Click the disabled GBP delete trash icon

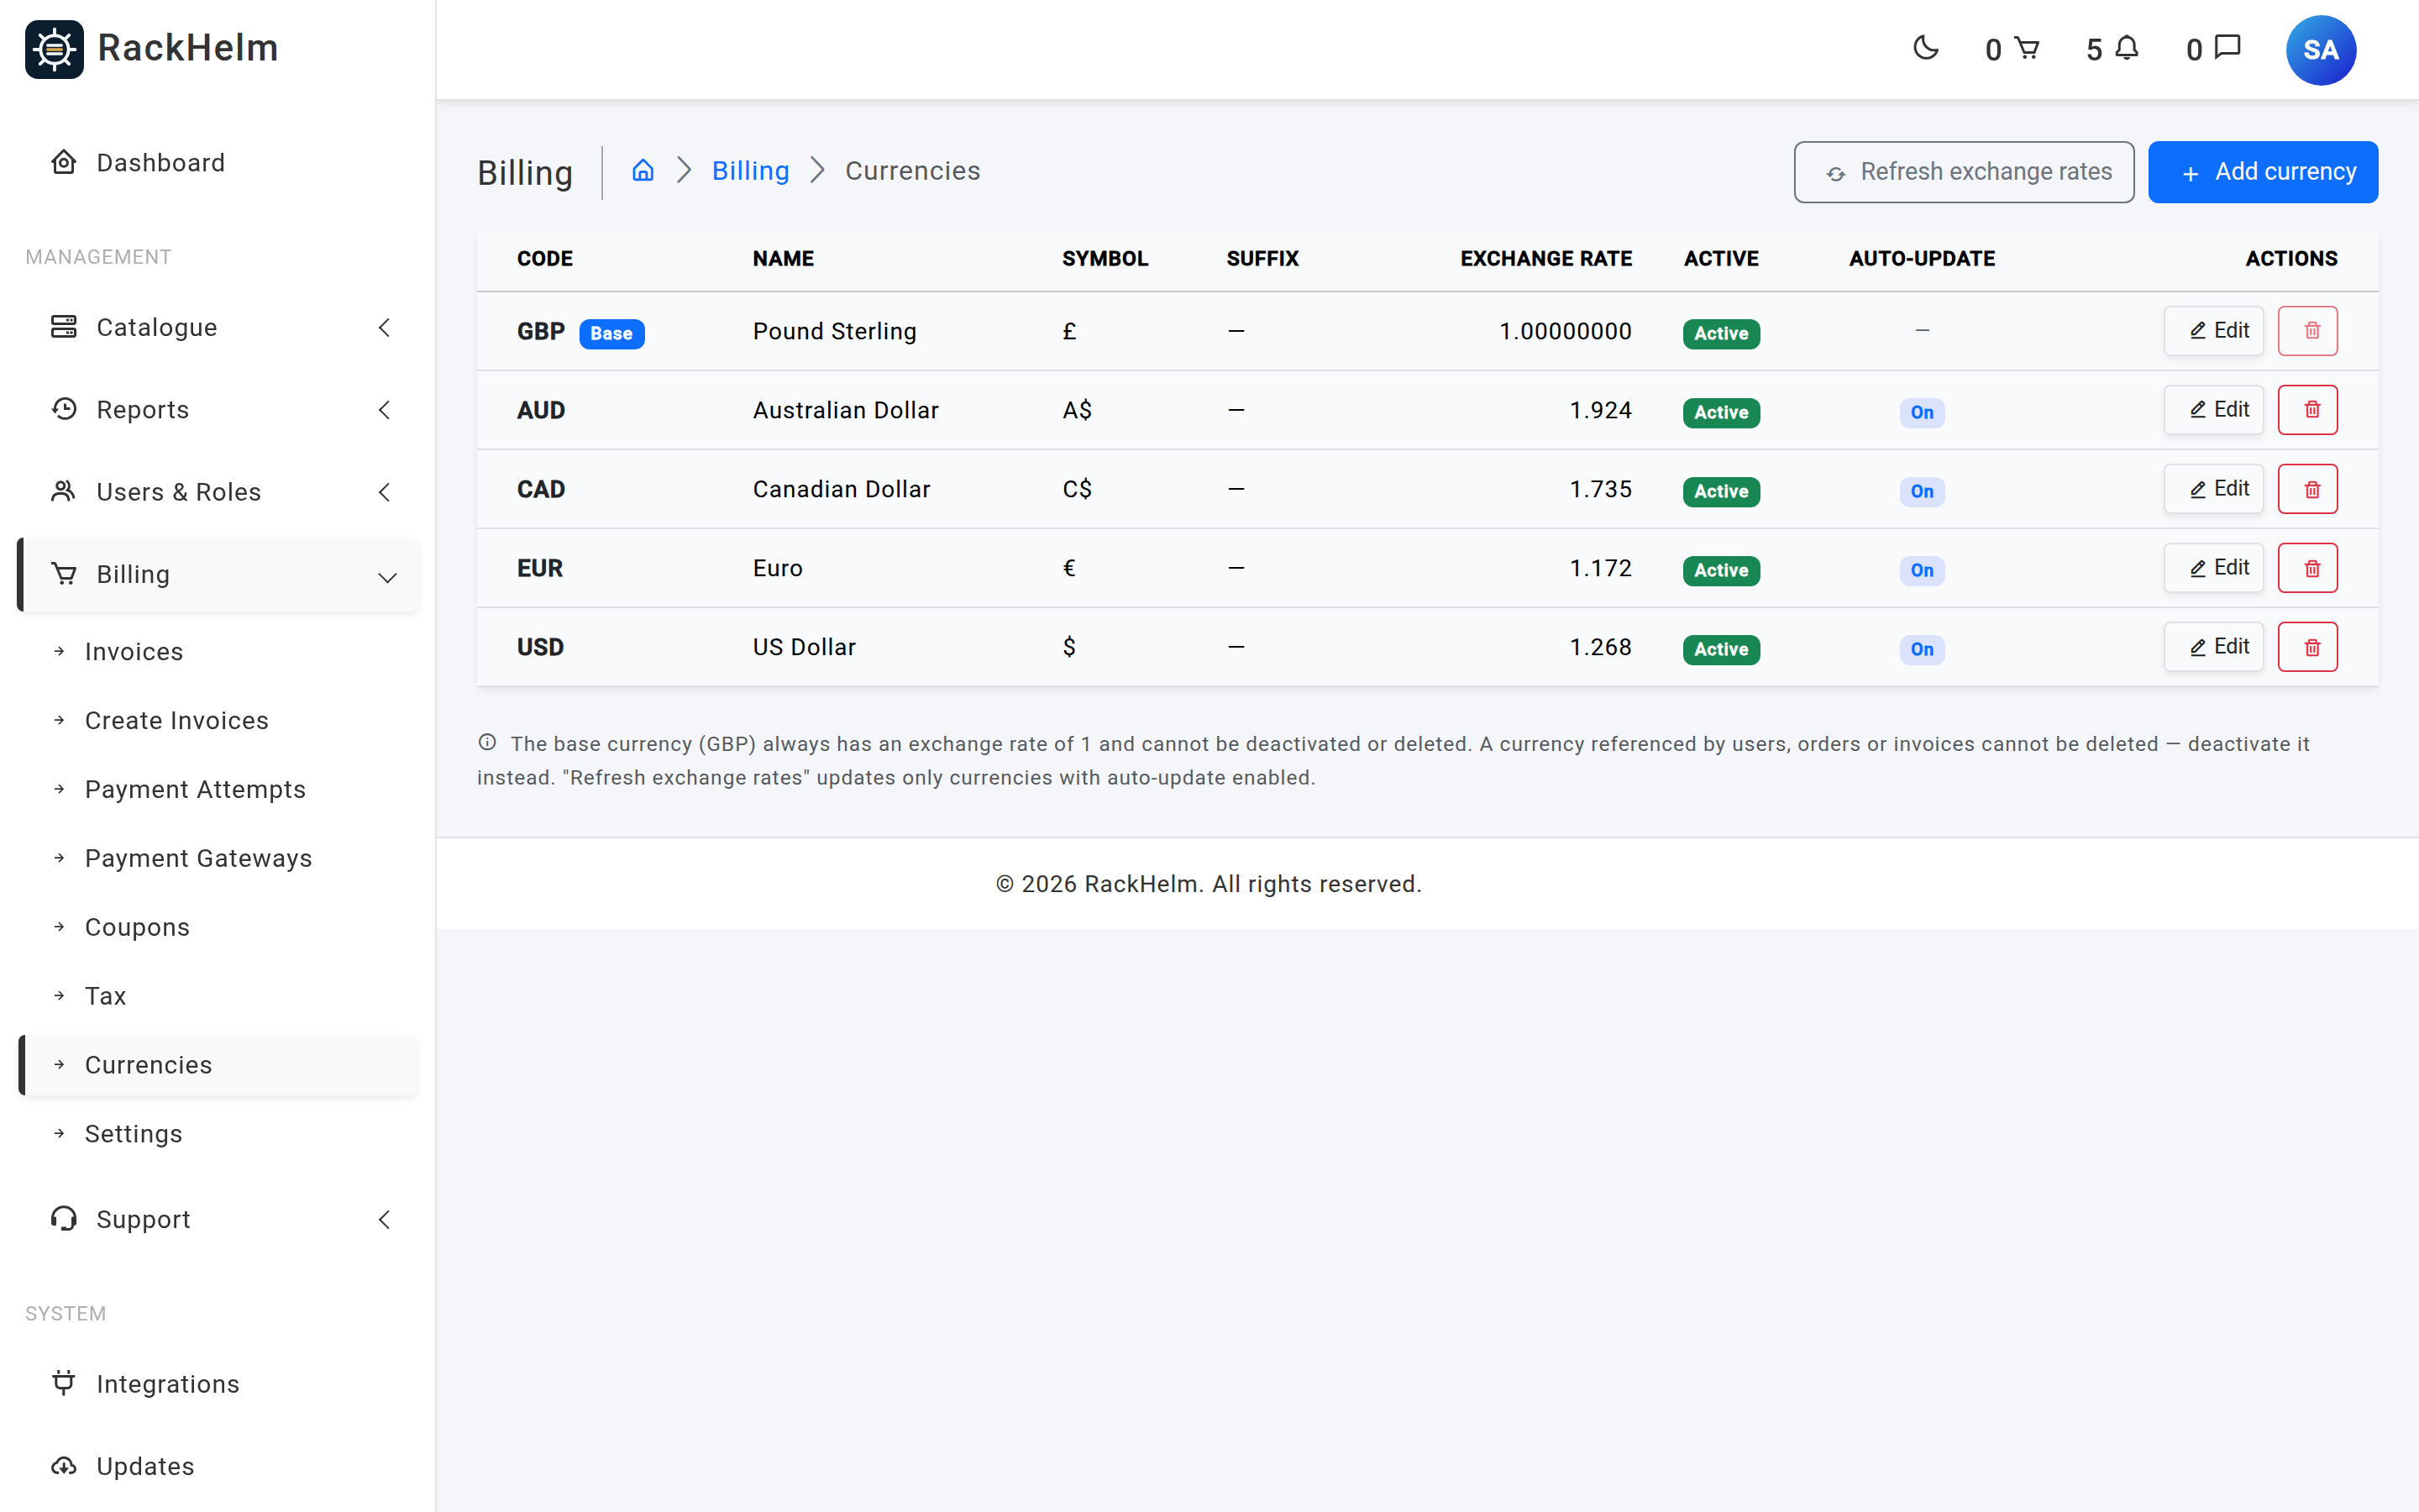(x=2308, y=331)
